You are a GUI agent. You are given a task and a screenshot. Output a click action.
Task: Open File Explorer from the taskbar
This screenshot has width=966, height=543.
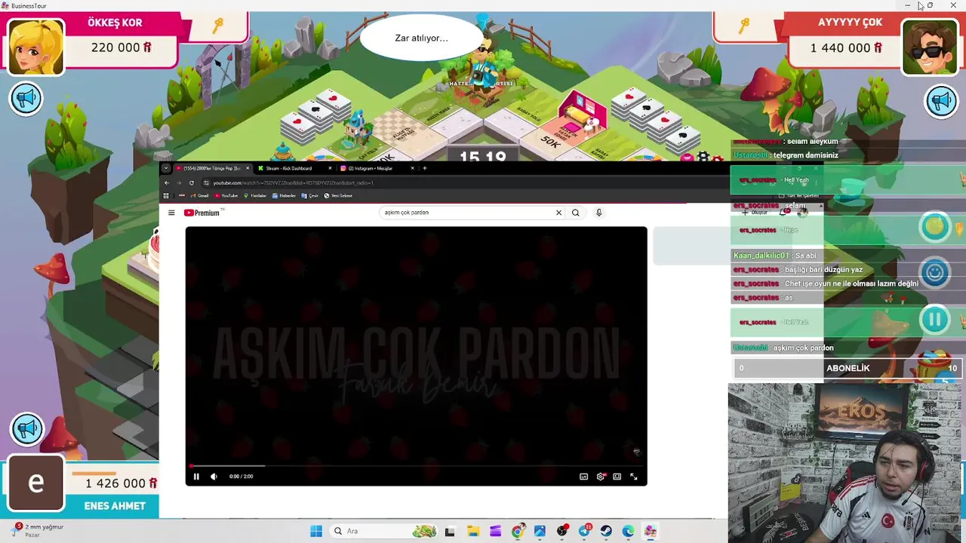point(473,531)
